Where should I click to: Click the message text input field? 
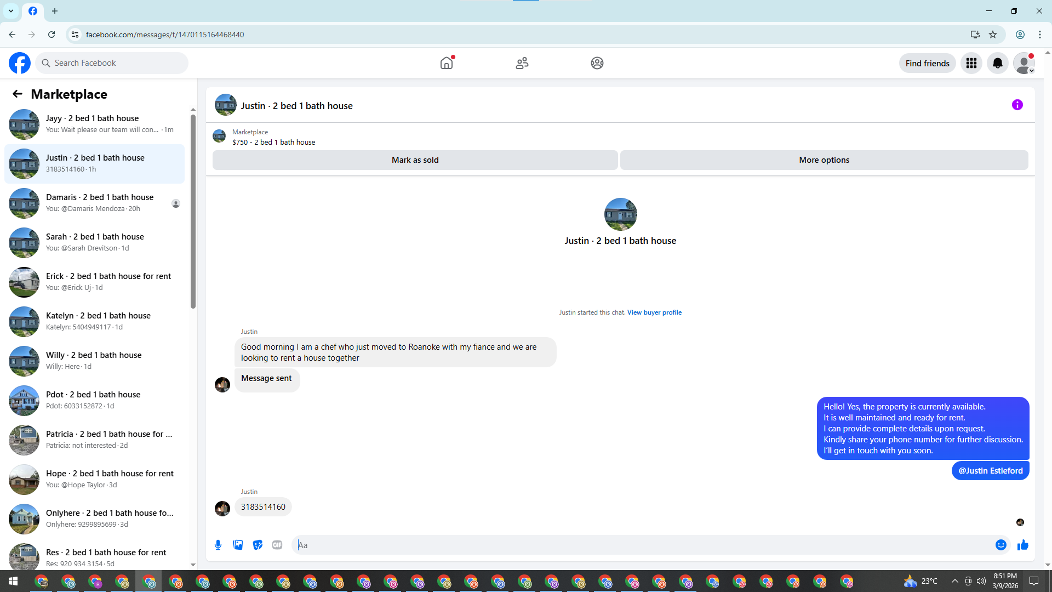click(641, 545)
